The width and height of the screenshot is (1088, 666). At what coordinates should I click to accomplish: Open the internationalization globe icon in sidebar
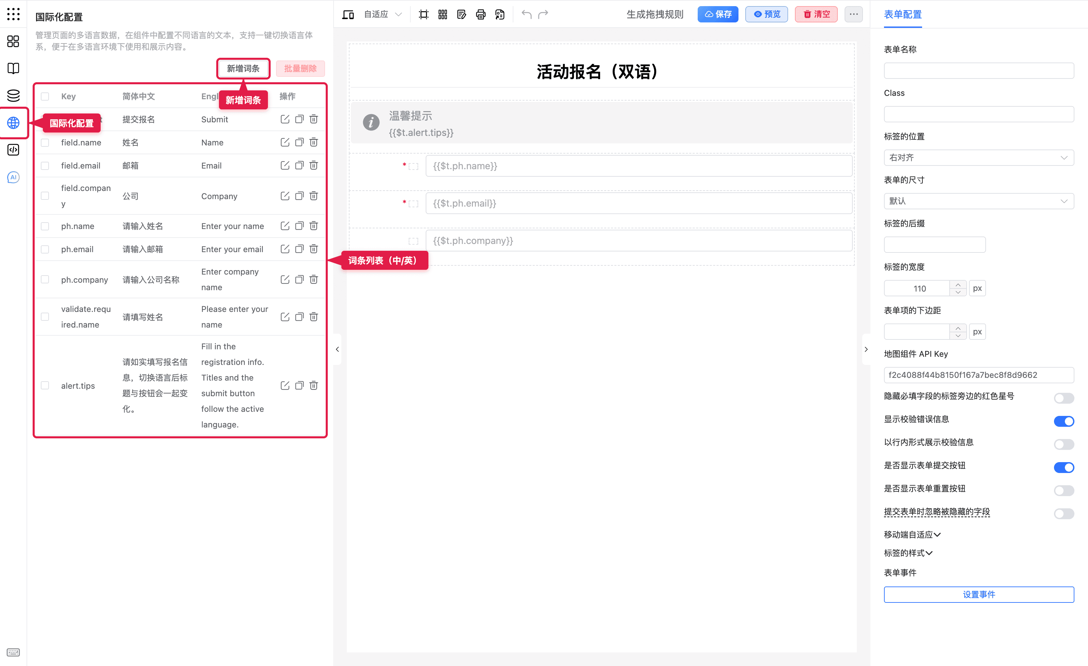pos(13,123)
